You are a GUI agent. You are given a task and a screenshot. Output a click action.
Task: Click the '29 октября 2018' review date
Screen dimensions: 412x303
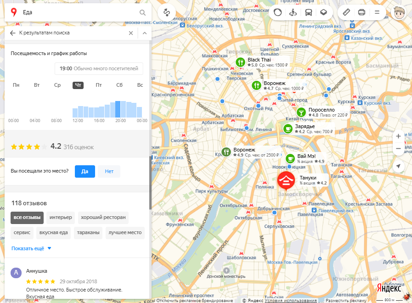[78, 281]
